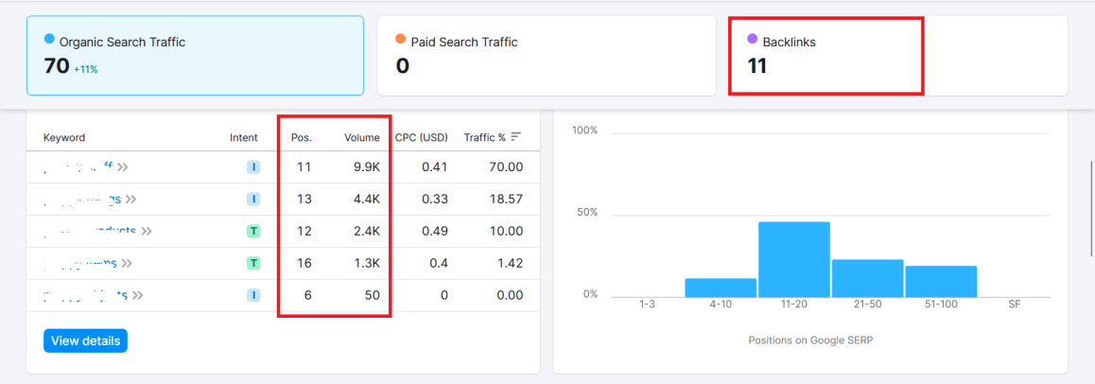Open the keyword link with 9.9K volume

(78, 166)
